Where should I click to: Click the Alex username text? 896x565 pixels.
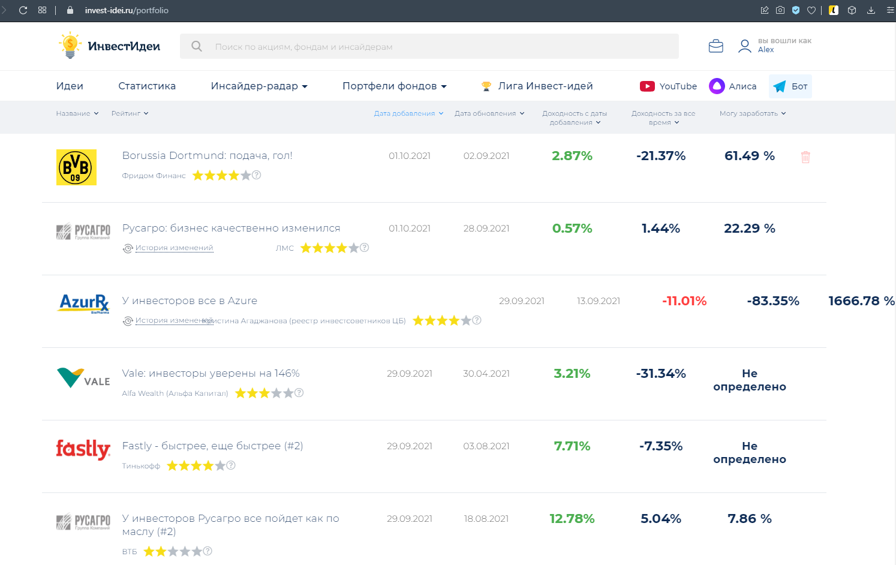pyautogui.click(x=766, y=50)
